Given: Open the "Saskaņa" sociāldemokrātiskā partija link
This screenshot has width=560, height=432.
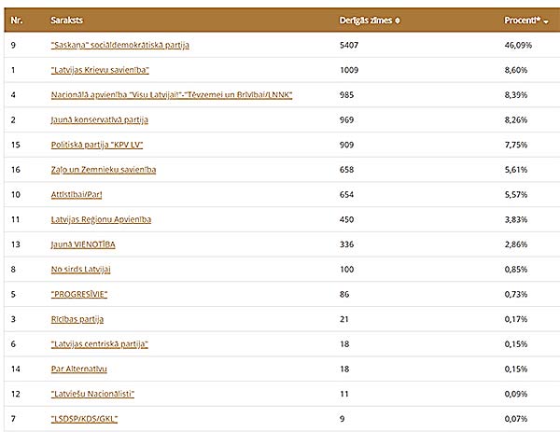Looking at the screenshot, I should click(x=120, y=45).
